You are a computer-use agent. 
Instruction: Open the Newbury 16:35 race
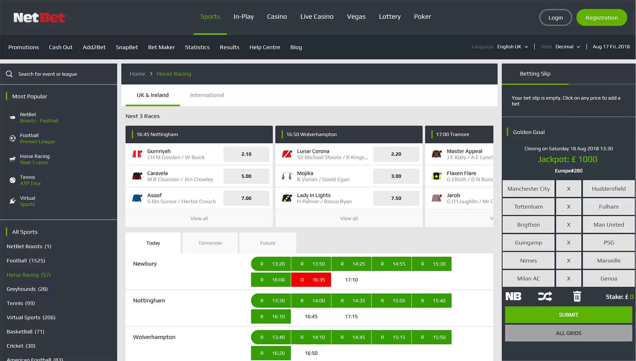(311, 280)
